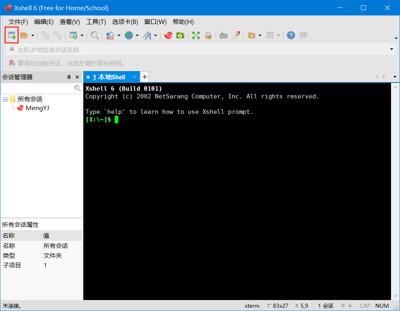
Task: Open the address bar dropdown arrow
Action: [x=391, y=49]
